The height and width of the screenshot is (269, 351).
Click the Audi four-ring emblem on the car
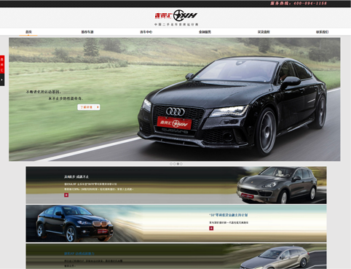pos(175,112)
